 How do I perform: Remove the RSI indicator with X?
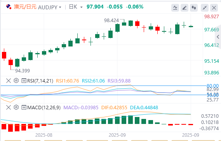(9, 81)
